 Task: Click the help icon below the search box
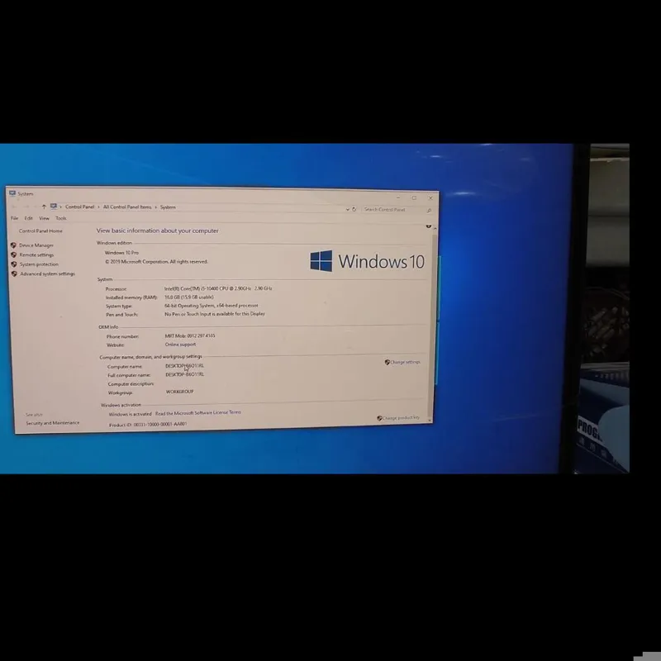(x=429, y=226)
